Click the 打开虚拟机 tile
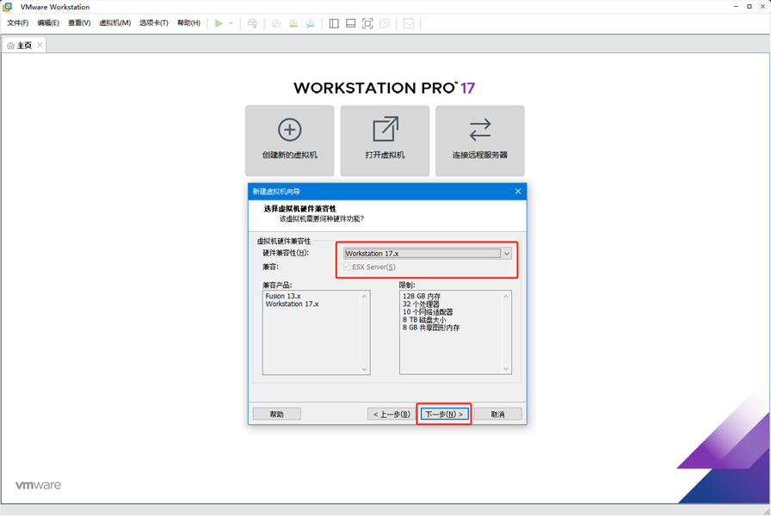This screenshot has height=516, width=771. click(385, 140)
